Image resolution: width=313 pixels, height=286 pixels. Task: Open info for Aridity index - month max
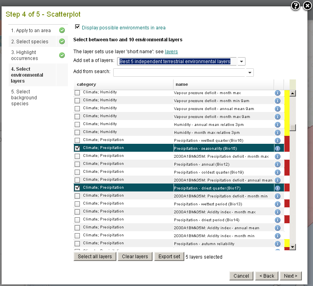[278, 212]
